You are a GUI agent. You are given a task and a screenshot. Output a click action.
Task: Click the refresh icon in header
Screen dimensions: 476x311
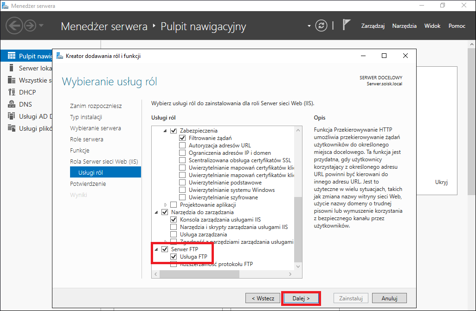click(x=321, y=25)
